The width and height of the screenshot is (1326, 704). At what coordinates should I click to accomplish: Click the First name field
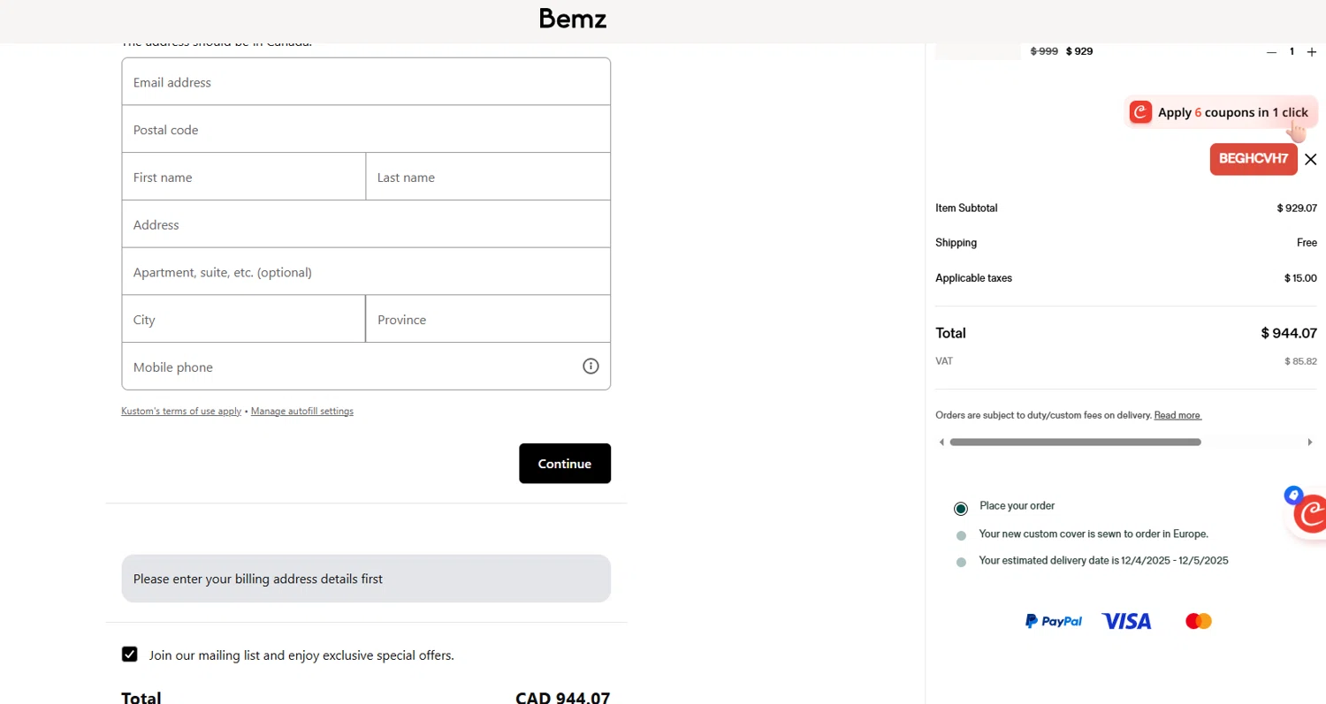(x=244, y=178)
